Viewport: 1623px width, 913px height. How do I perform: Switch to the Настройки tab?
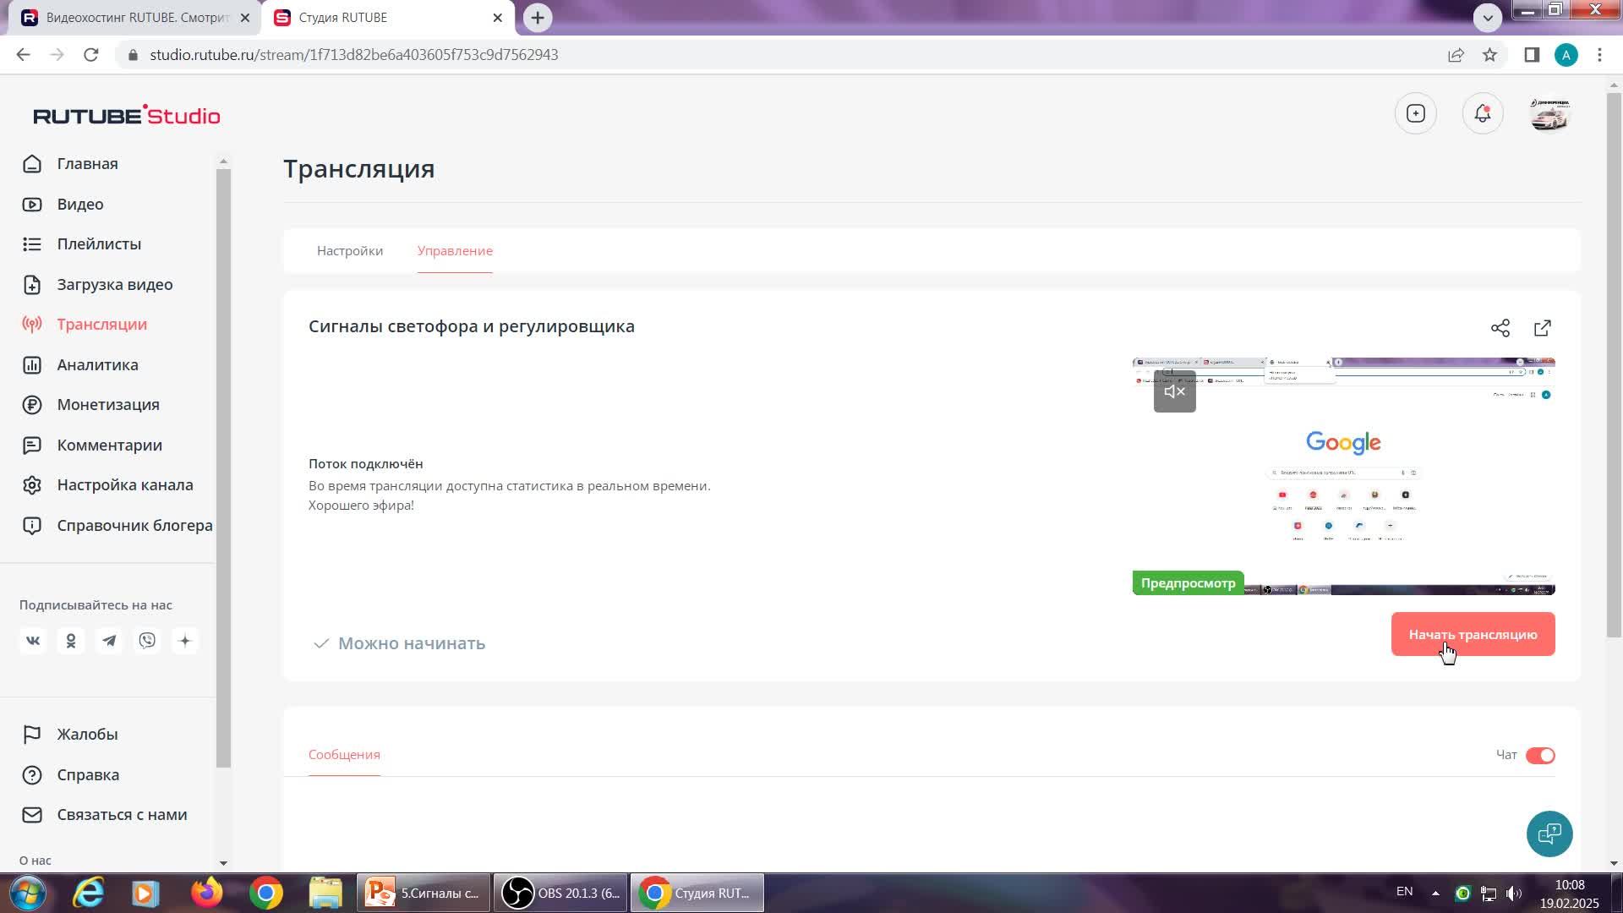[x=350, y=251]
